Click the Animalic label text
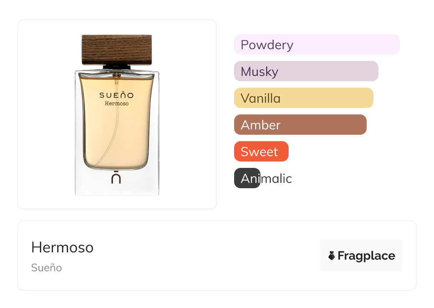Viewport: 434px width, 308px height. pyautogui.click(x=276, y=179)
